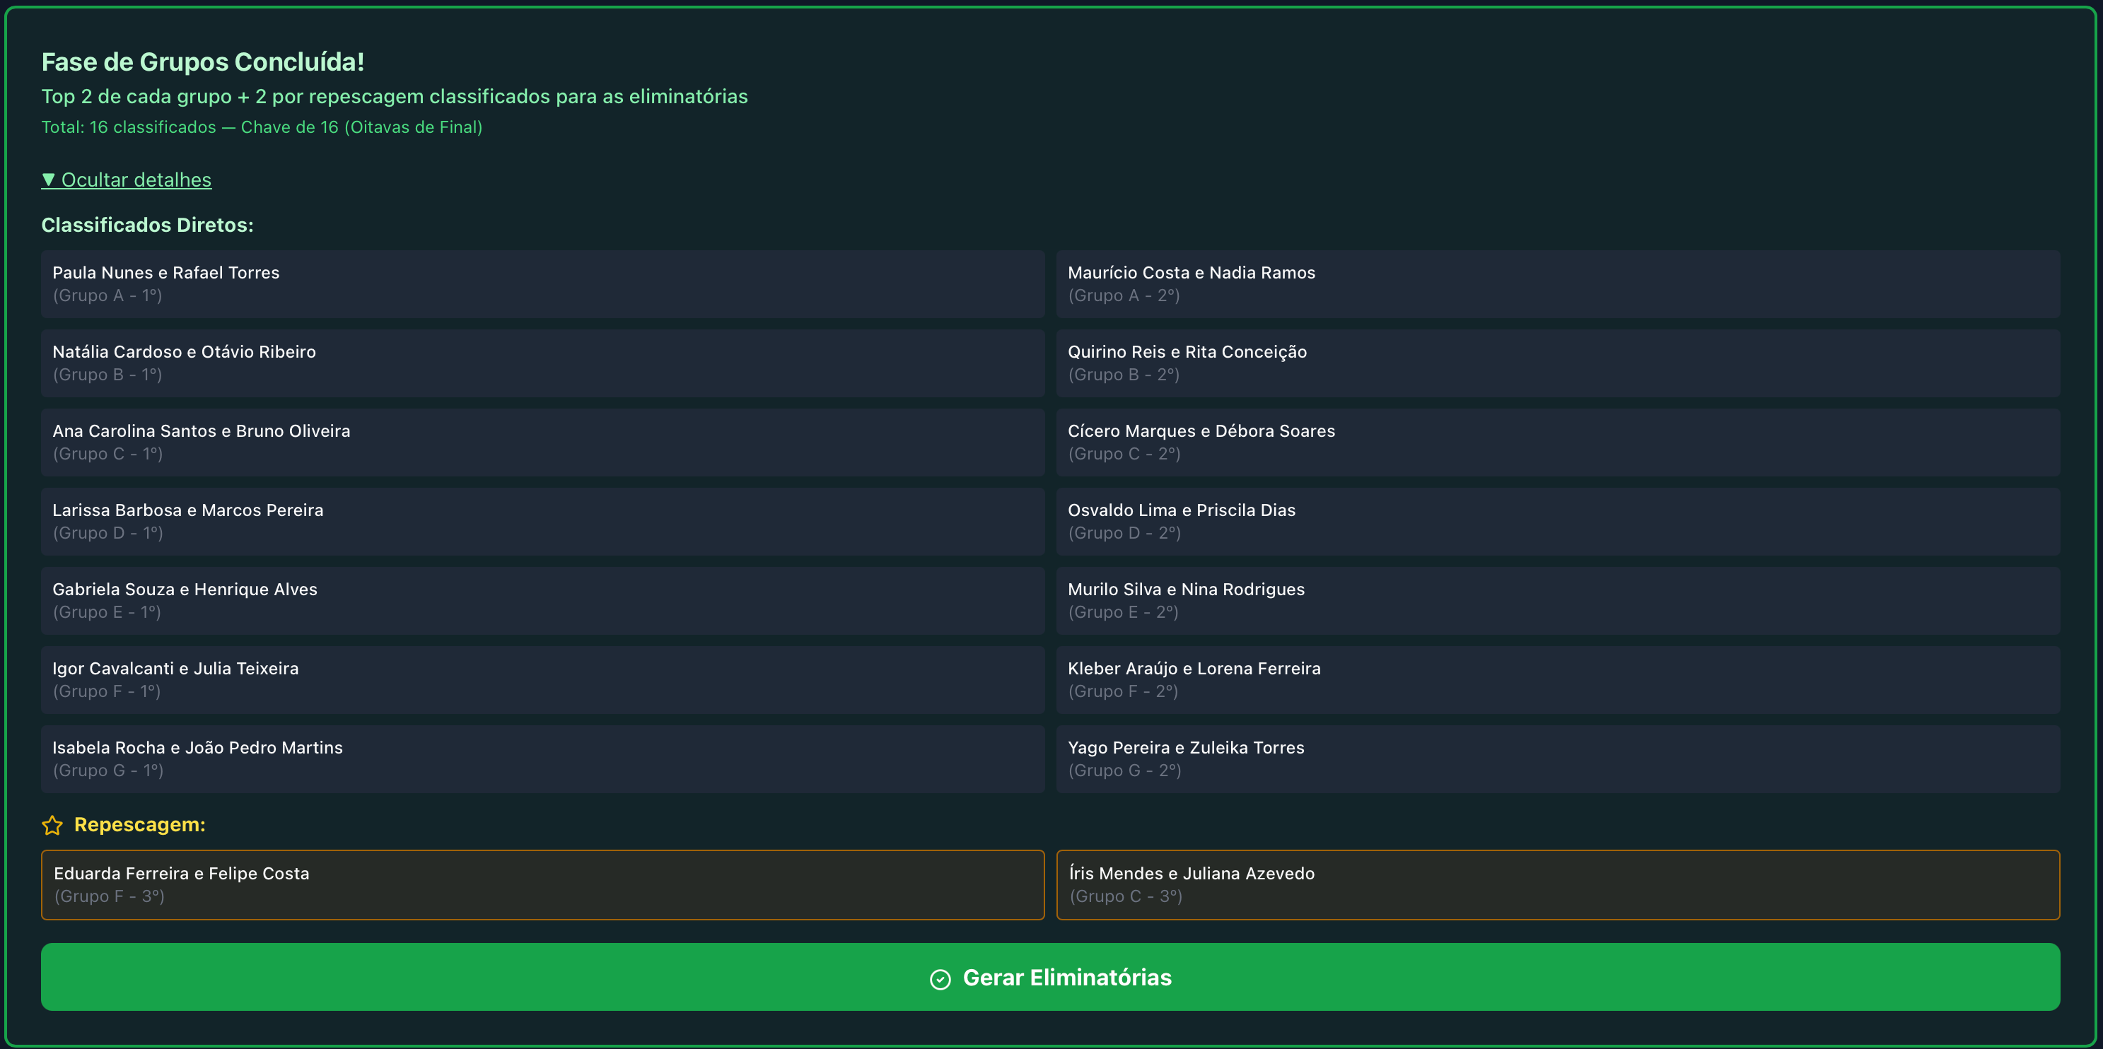The width and height of the screenshot is (2103, 1049).
Task: Select Maurício Costa e Nadia Ramos card
Action: click(1557, 284)
